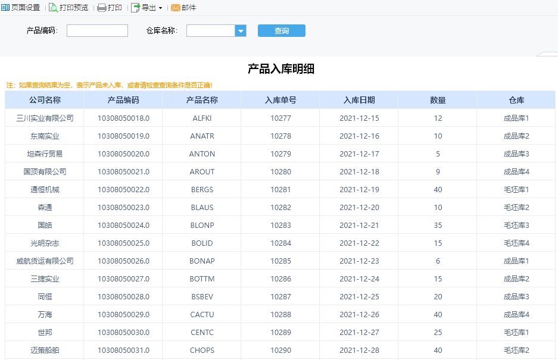This screenshot has height=360, width=558.
Task: Select the 三川实业有限公司 company cell
Action: (x=45, y=118)
